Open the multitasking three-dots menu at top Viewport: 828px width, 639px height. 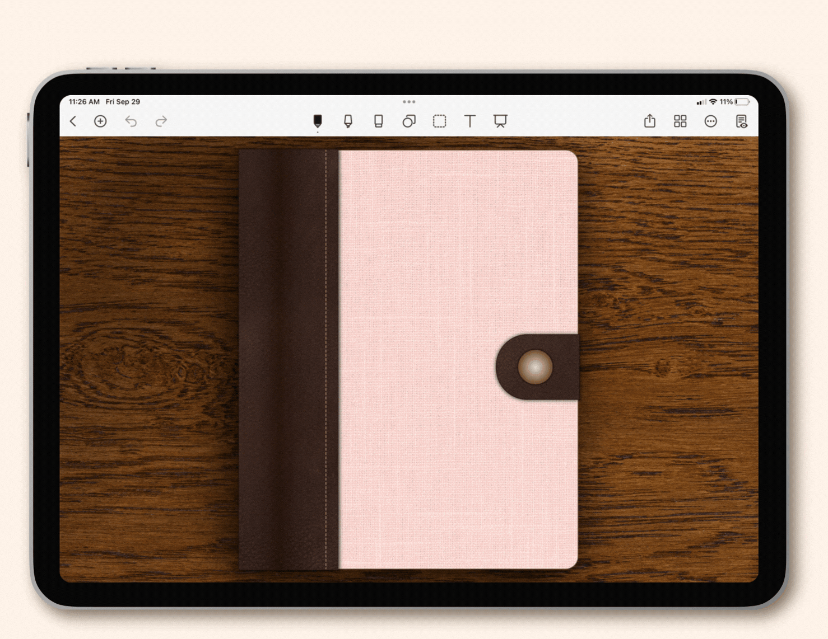pos(409,102)
